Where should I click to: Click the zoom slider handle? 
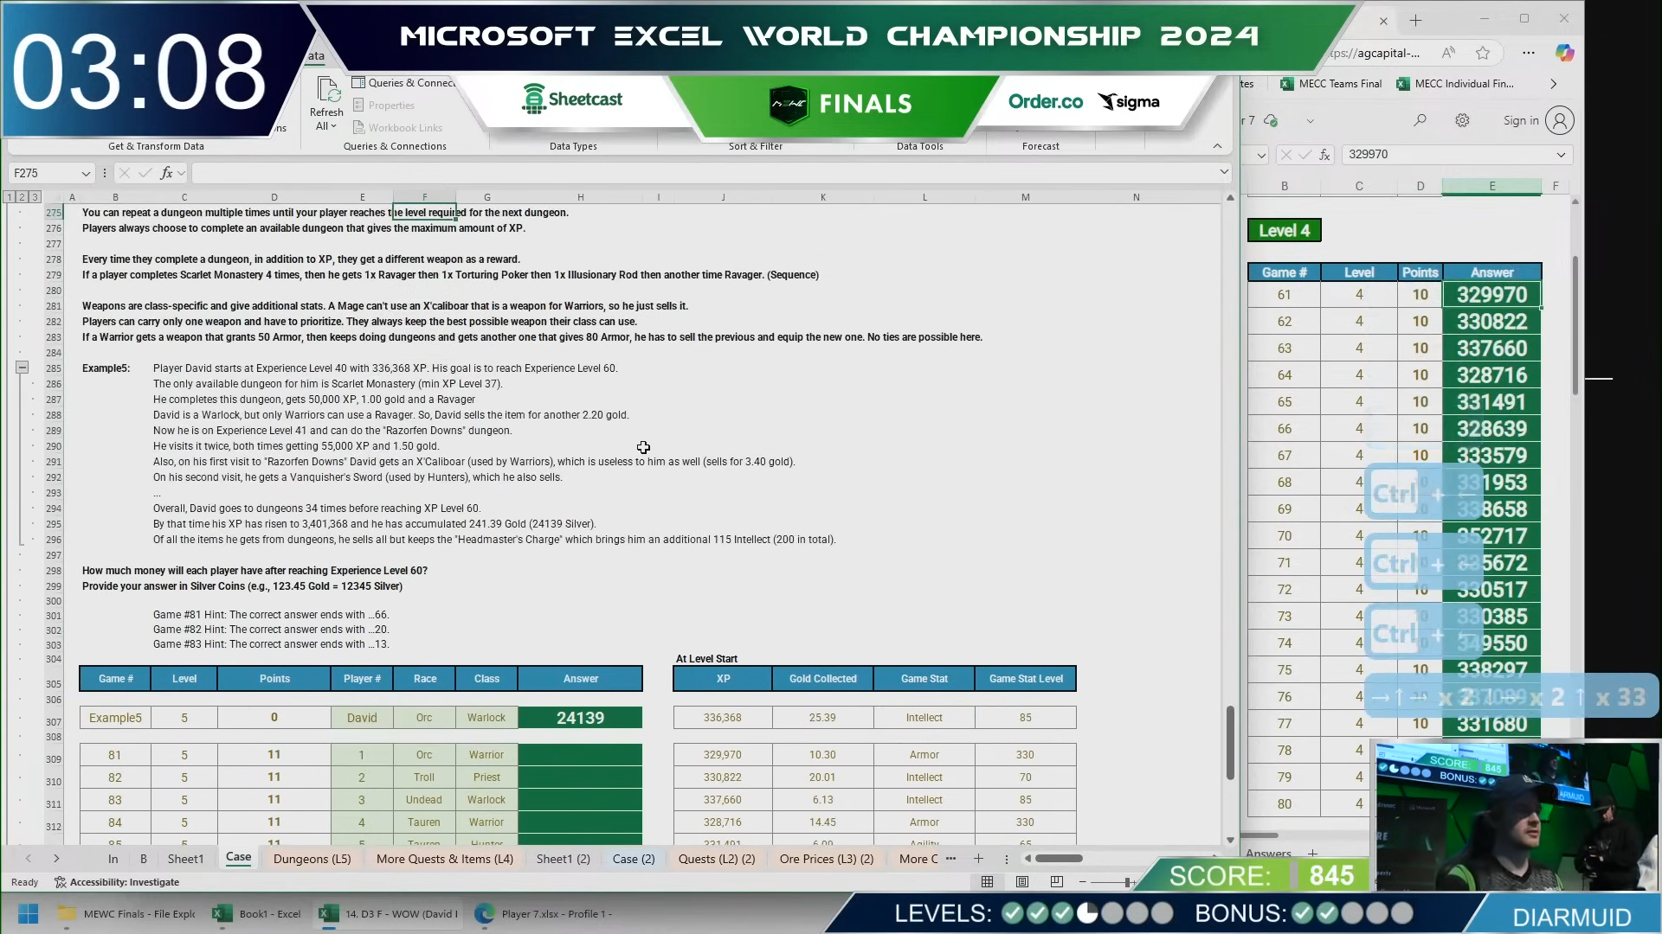coord(1127,882)
